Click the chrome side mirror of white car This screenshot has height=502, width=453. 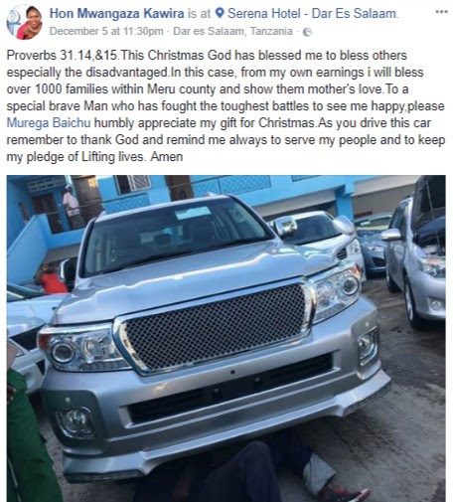click(285, 227)
